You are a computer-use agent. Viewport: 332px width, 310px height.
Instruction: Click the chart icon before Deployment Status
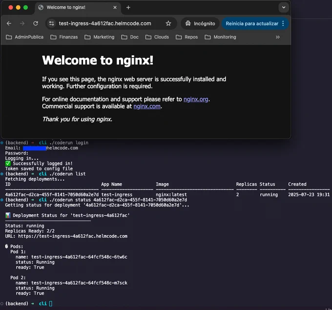pos(8,215)
